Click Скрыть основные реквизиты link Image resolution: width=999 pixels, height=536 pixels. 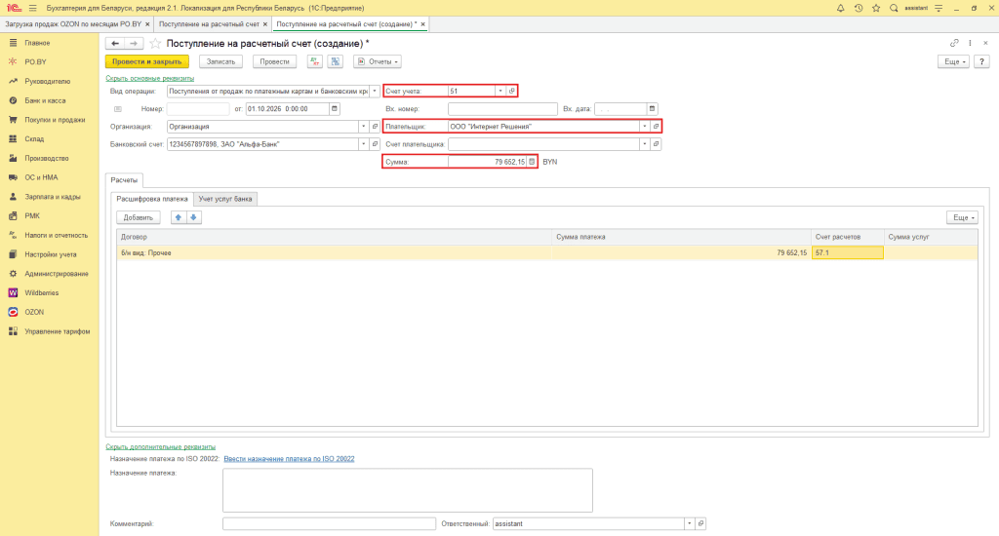pyautogui.click(x=149, y=78)
